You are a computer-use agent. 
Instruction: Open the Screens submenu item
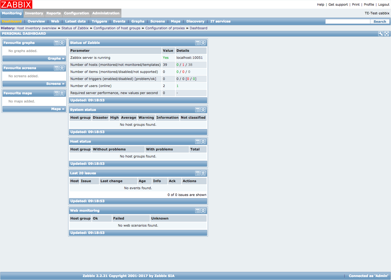tap(158, 21)
